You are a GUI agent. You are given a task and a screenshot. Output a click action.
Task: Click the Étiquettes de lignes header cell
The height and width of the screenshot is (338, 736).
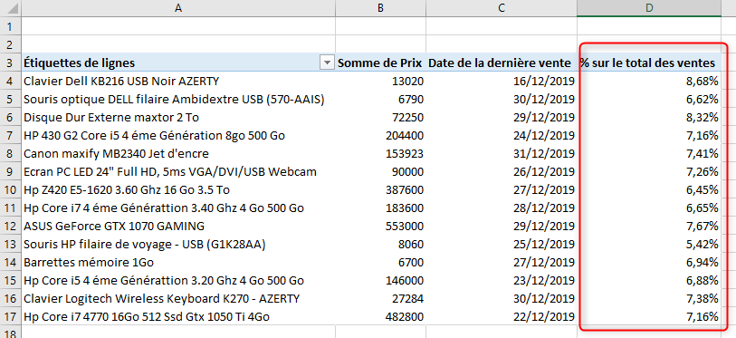178,63
